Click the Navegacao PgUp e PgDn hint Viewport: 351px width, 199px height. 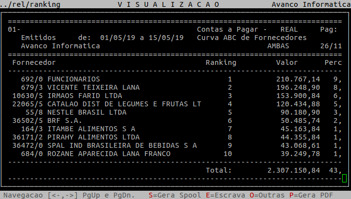pyautogui.click(x=69, y=195)
